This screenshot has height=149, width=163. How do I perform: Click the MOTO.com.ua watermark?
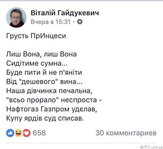coord(151,147)
